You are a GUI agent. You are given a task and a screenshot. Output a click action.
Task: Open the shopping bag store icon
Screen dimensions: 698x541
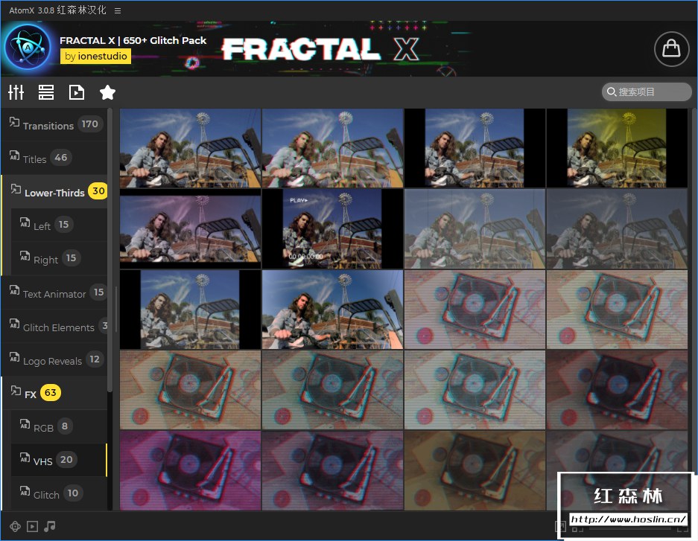(671, 49)
